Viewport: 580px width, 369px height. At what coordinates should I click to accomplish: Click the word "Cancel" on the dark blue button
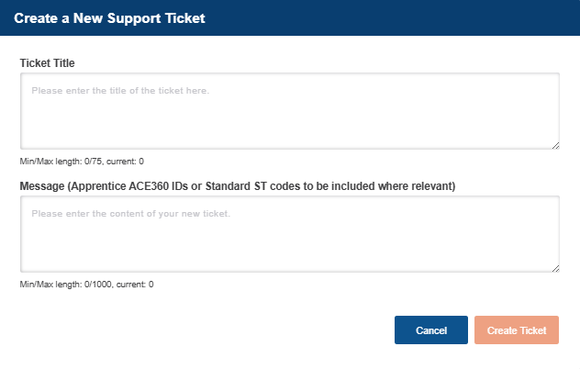[431, 330]
